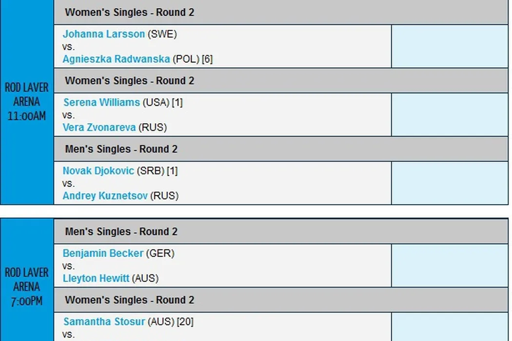
Task: Open Johanna Larsson player link
Action: pyautogui.click(x=103, y=34)
